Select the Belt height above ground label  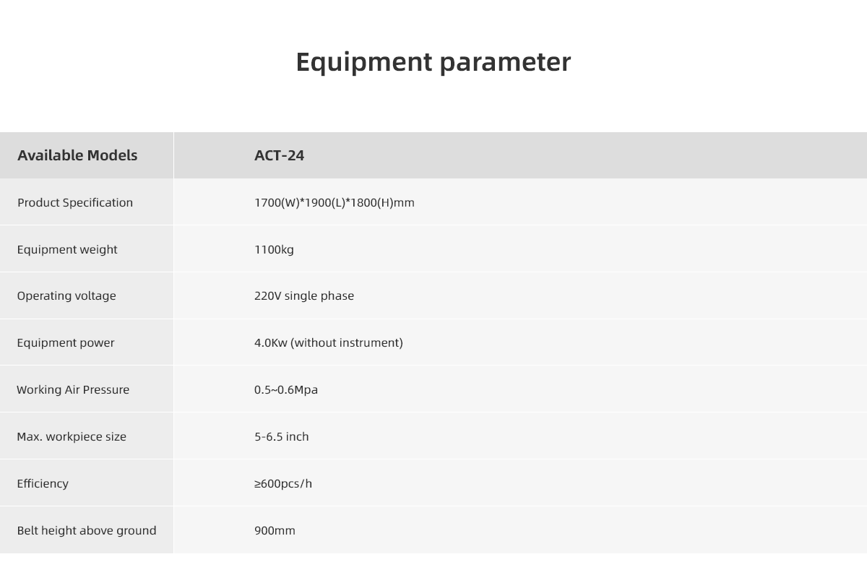tap(87, 530)
